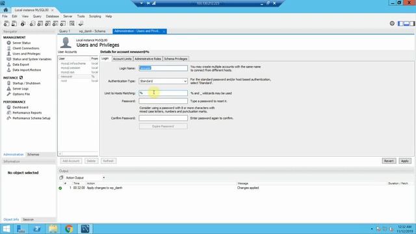Select the mysql.session user account row
The width and height of the screenshot is (416, 234).
tap(78, 68)
